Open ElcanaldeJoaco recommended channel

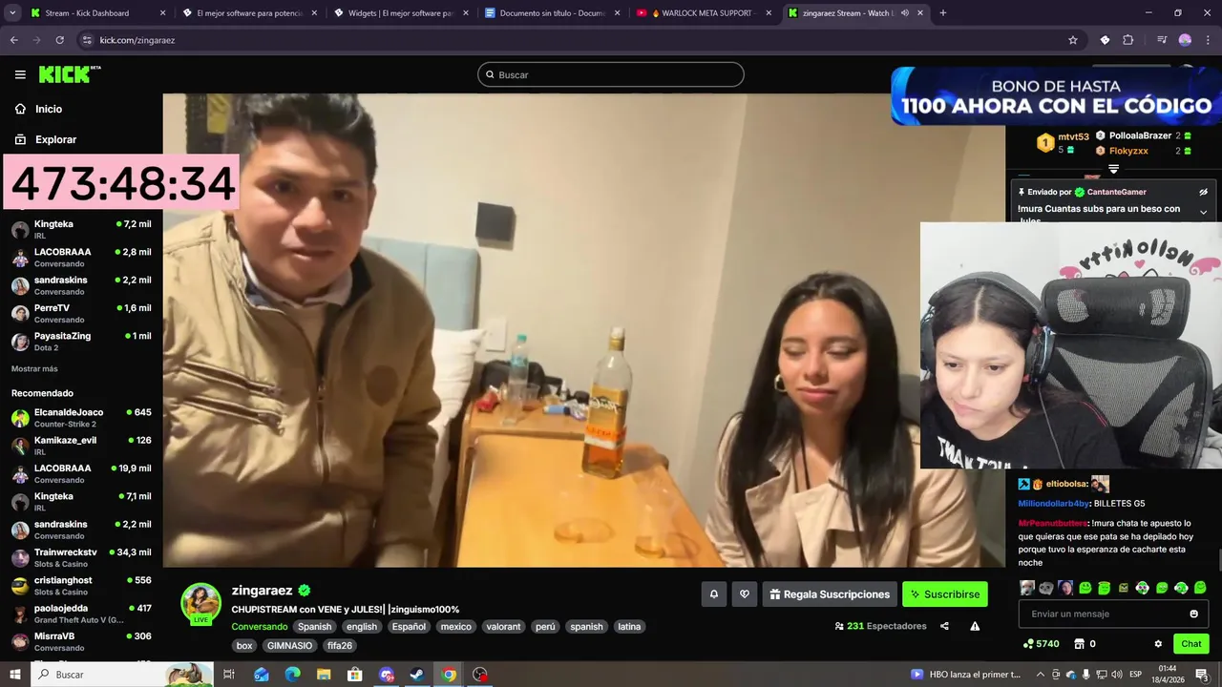81,418
